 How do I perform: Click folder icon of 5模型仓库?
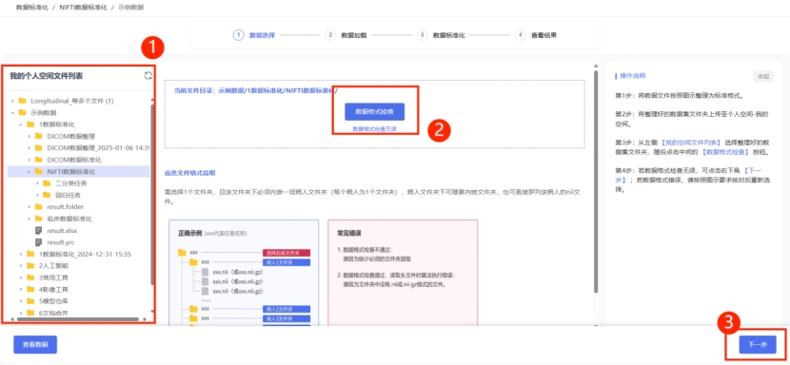30,301
